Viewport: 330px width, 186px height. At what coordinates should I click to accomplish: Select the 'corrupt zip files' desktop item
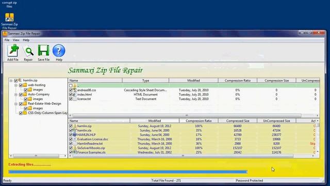[x=9, y=5]
